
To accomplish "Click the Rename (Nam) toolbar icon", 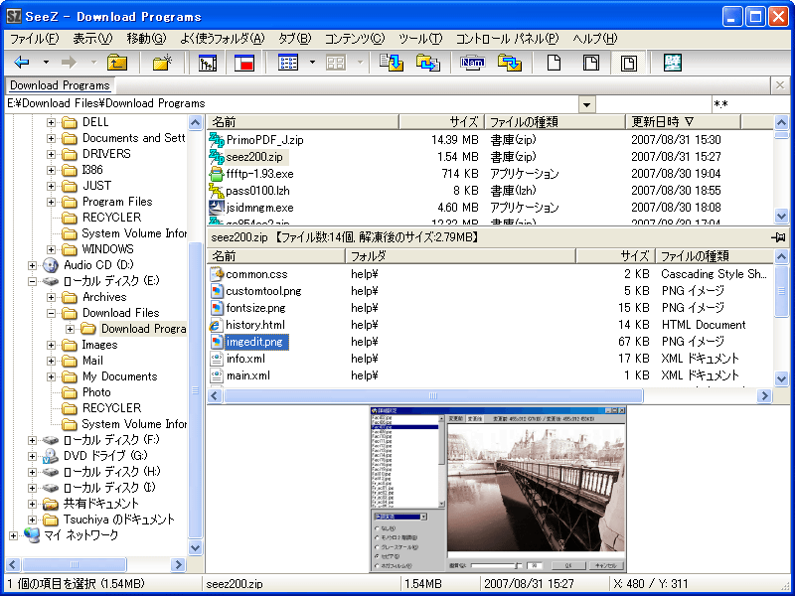I will point(472,63).
